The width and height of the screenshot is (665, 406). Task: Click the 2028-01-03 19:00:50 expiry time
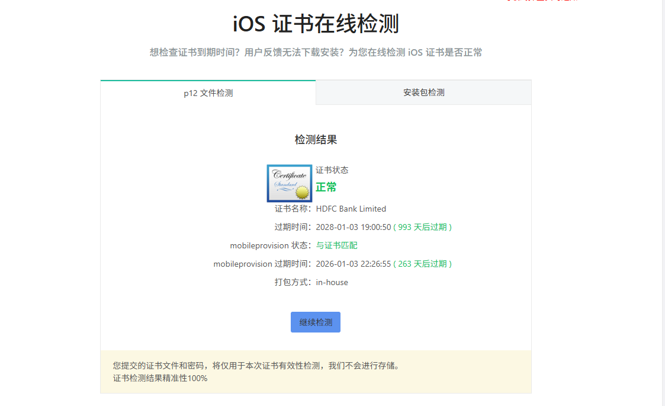tap(354, 227)
